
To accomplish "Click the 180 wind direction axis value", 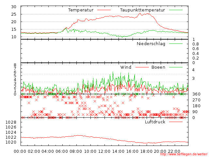I will (196, 106).
